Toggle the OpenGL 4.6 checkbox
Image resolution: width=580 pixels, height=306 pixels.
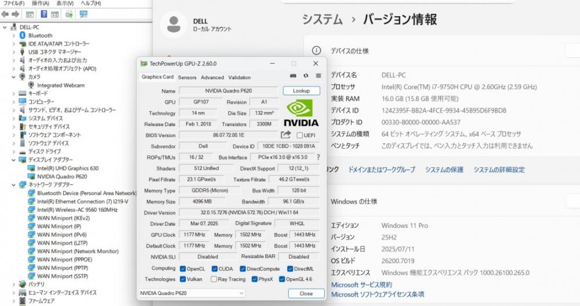coord(282,279)
